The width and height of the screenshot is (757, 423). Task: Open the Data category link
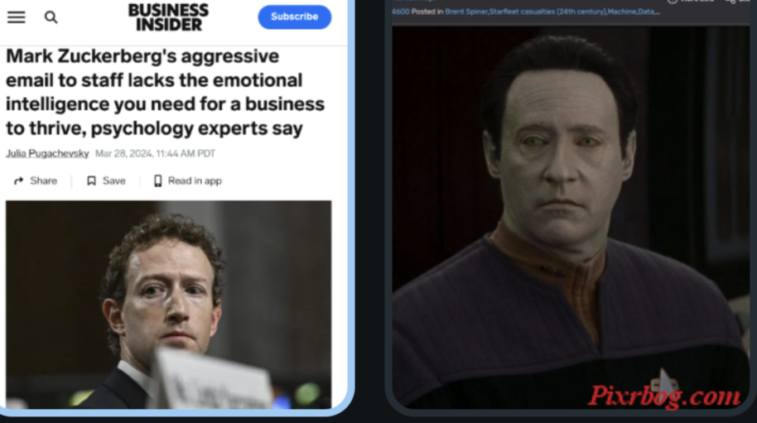[x=646, y=12]
